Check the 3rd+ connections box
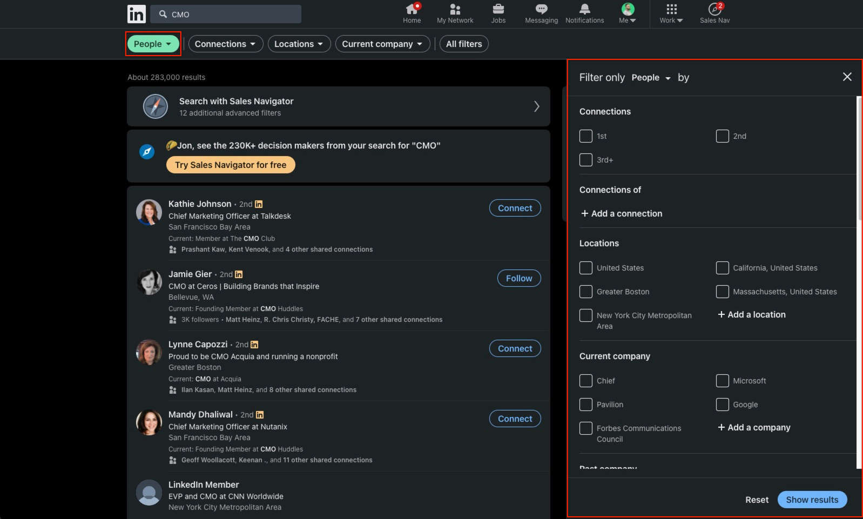 (586, 160)
